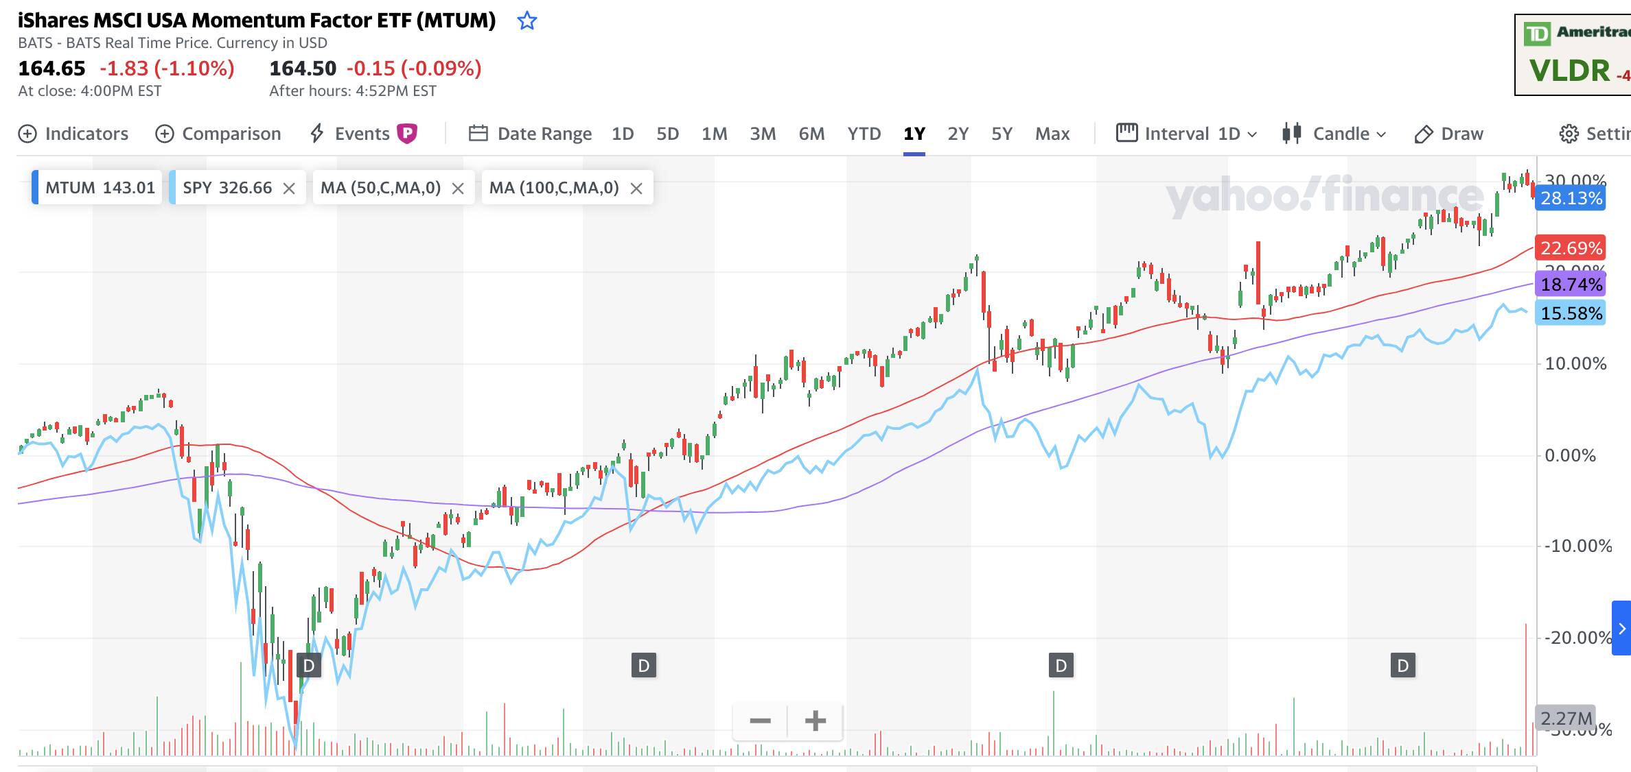Select the Max time range
1631x772 pixels.
point(1052,134)
